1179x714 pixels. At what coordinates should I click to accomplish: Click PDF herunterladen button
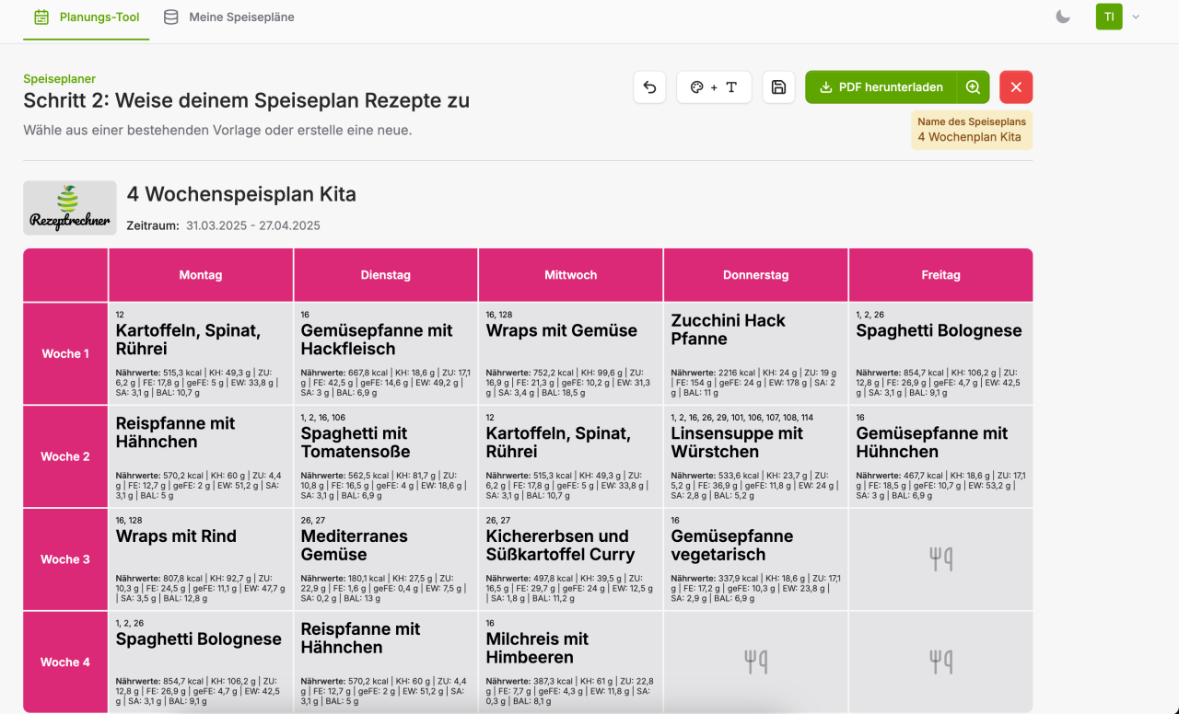point(881,87)
